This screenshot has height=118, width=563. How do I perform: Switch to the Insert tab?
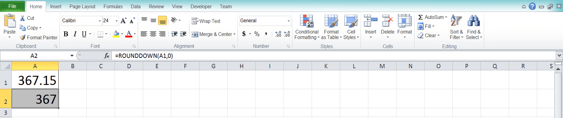tap(55, 6)
